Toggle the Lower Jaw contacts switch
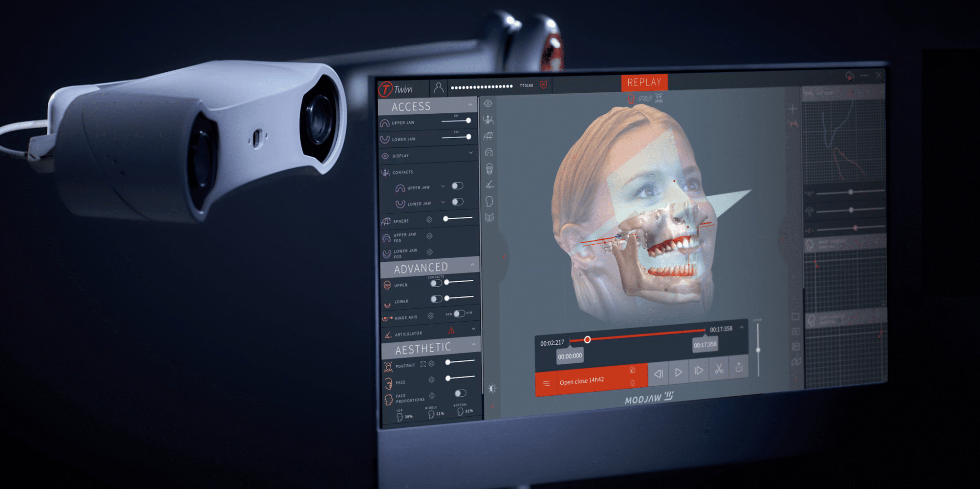The height and width of the screenshot is (489, 980). 457,202
